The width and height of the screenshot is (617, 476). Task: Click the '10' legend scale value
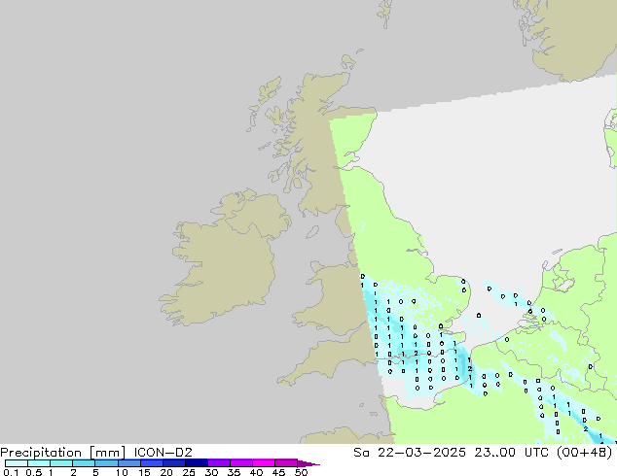tap(122, 472)
